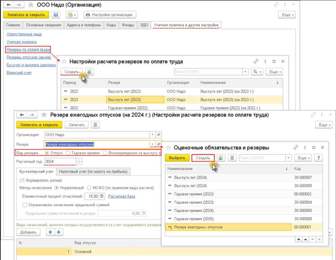The image size is (336, 260).
Task: Add Оценочные обязательства и резервы to favorites via star
Action: point(168,148)
